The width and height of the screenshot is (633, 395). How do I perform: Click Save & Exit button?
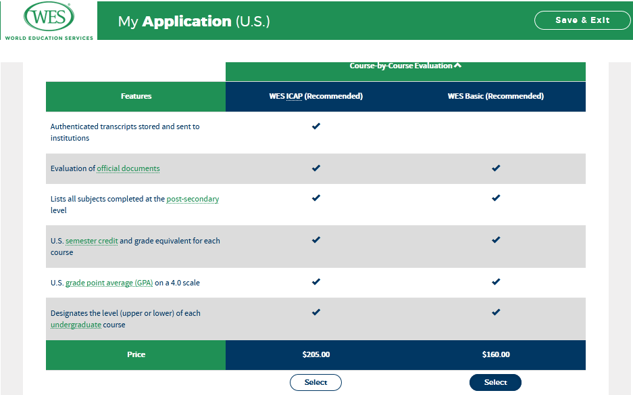tap(582, 20)
